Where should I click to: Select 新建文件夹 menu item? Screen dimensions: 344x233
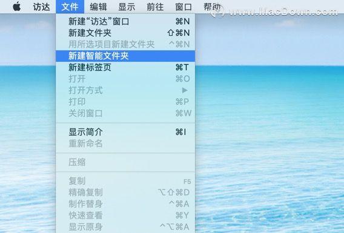125,33
